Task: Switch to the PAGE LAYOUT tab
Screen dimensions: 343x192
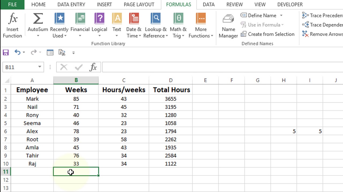Action: click(139, 5)
